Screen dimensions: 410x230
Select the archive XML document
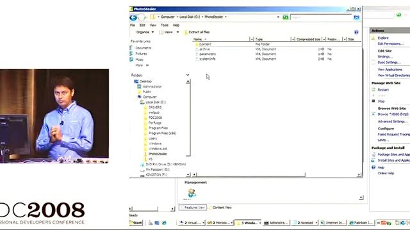204,49
